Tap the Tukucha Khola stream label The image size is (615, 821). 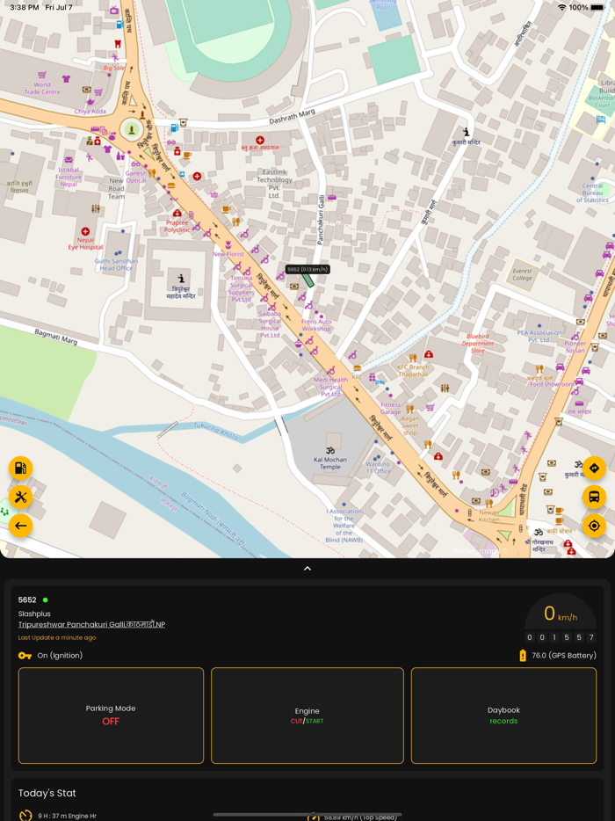click(215, 431)
